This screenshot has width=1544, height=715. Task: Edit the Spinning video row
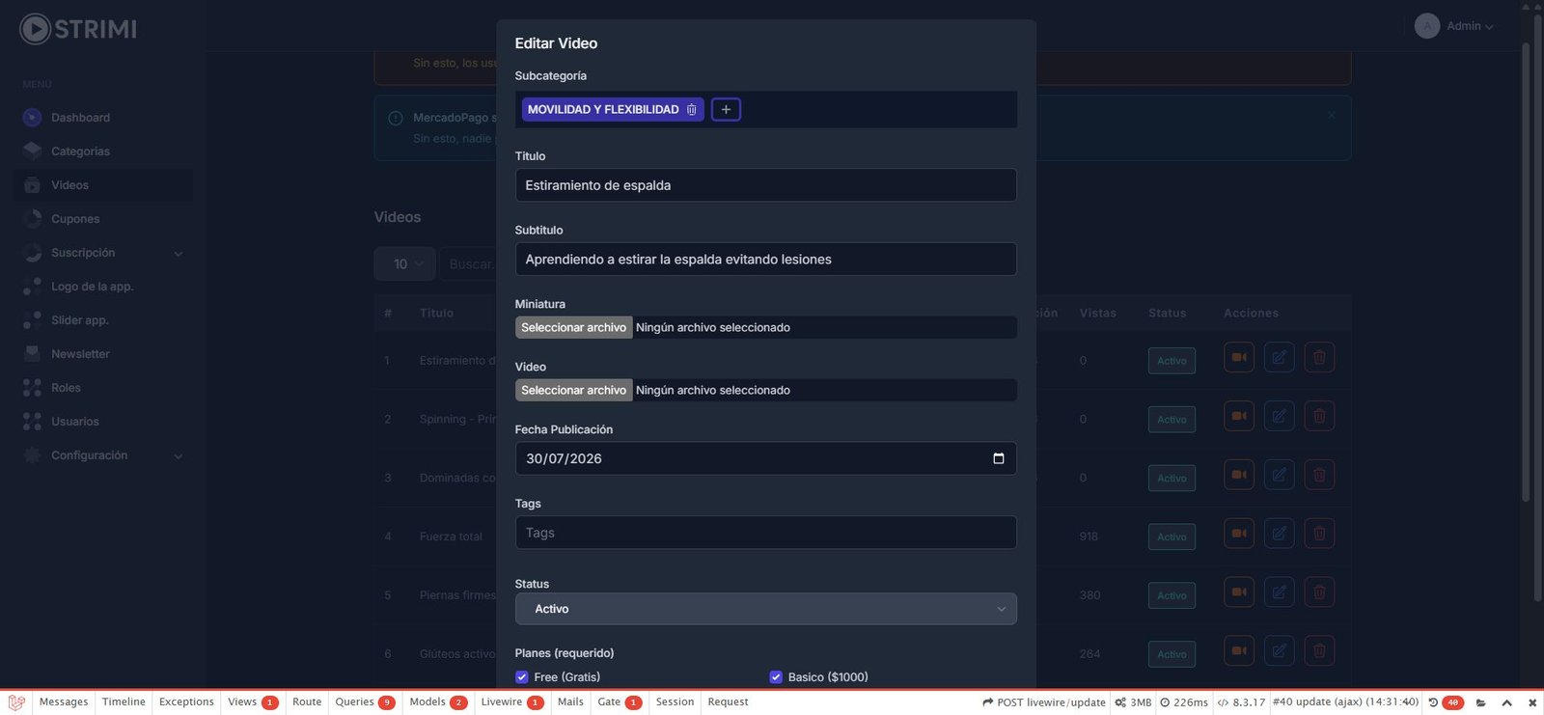click(1279, 417)
